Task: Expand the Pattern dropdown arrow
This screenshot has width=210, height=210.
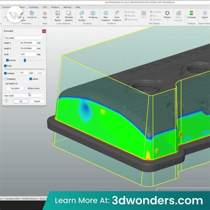Action: click(167, 20)
